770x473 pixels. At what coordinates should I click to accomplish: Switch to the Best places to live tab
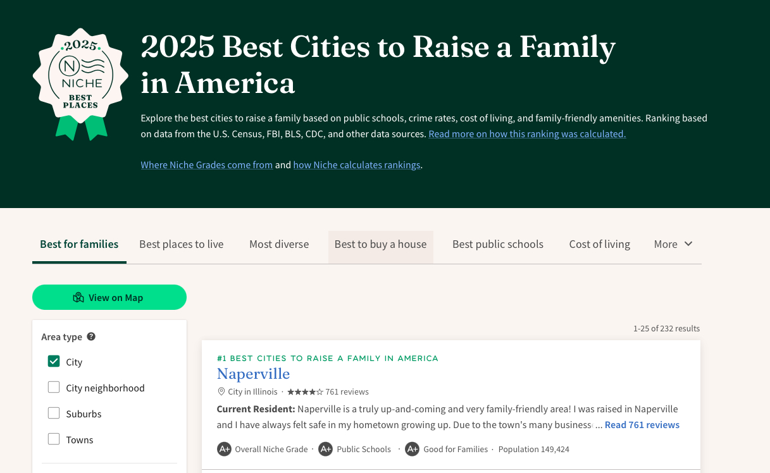[x=181, y=244]
